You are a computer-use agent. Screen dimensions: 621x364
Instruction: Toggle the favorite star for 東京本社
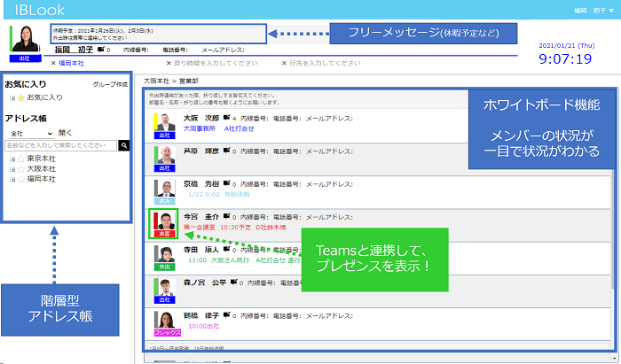point(20,159)
